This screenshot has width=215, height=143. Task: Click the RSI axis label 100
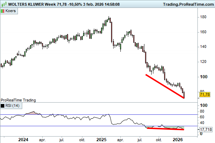[x=204, y=105]
